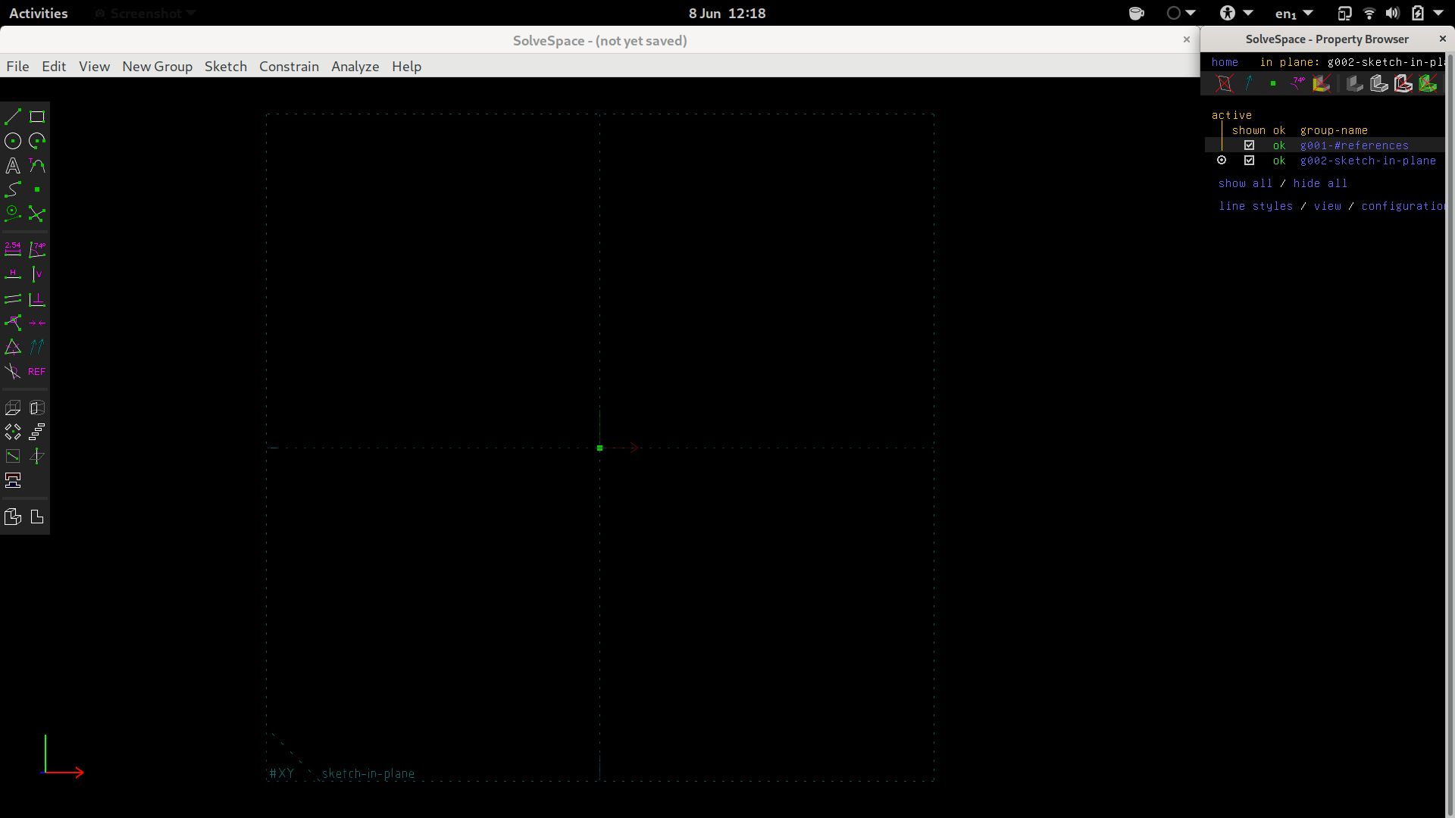Open the Constrain menu
The width and height of the screenshot is (1455, 818).
[x=289, y=67]
